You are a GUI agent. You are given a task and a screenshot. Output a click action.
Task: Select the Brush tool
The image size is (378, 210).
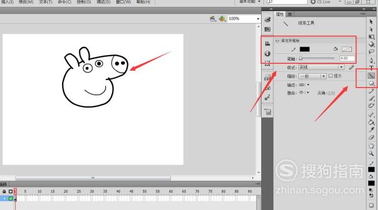point(371,98)
